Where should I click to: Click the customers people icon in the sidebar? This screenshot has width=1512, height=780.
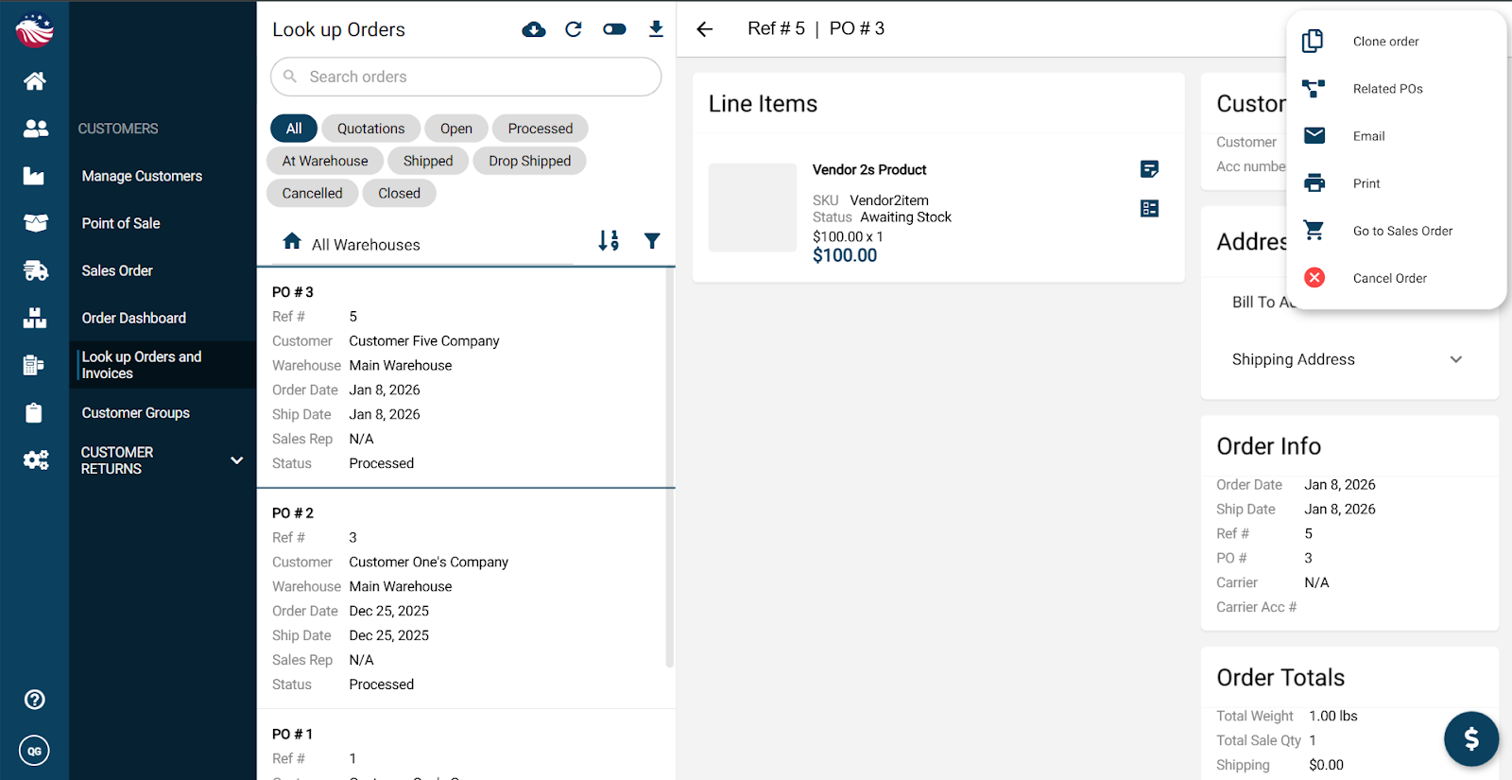35,129
